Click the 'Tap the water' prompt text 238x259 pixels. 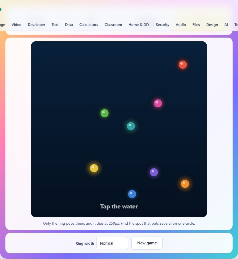click(x=119, y=207)
